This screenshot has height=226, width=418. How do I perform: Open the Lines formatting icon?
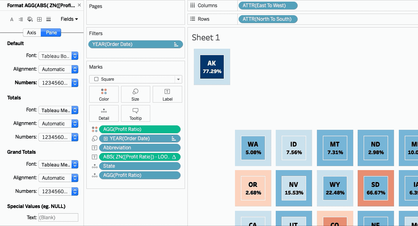point(48,19)
